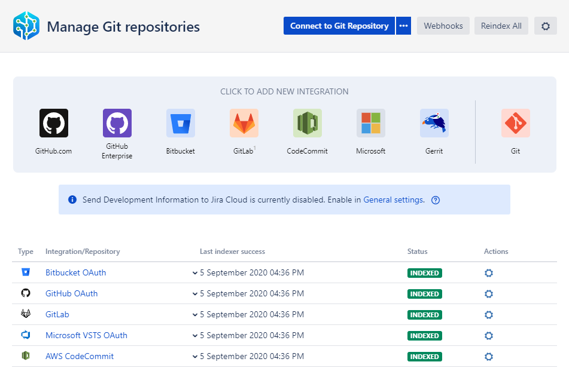The width and height of the screenshot is (569, 374).
Task: Click the Integration/Repository column header
Action: coord(83,252)
